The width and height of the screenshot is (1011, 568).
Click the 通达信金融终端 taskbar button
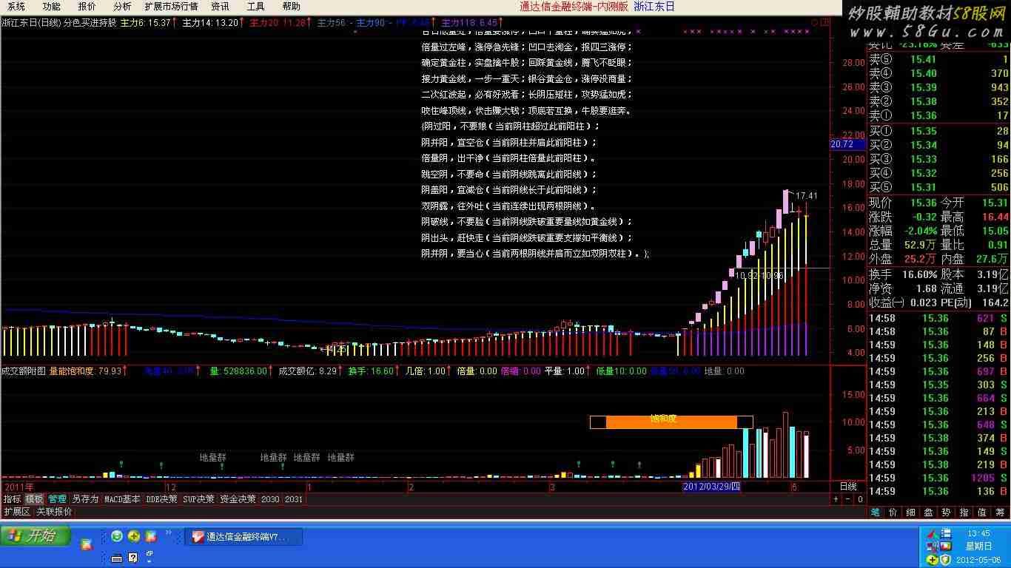243,537
